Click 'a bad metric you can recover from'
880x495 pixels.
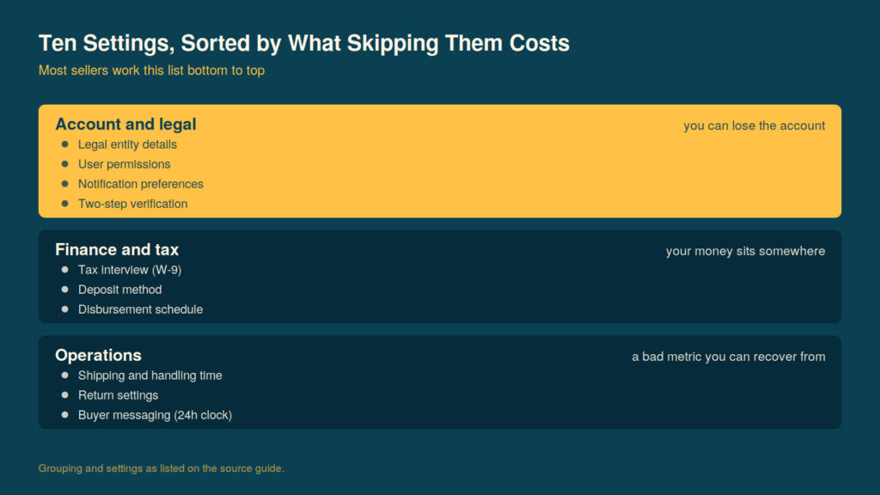point(729,357)
